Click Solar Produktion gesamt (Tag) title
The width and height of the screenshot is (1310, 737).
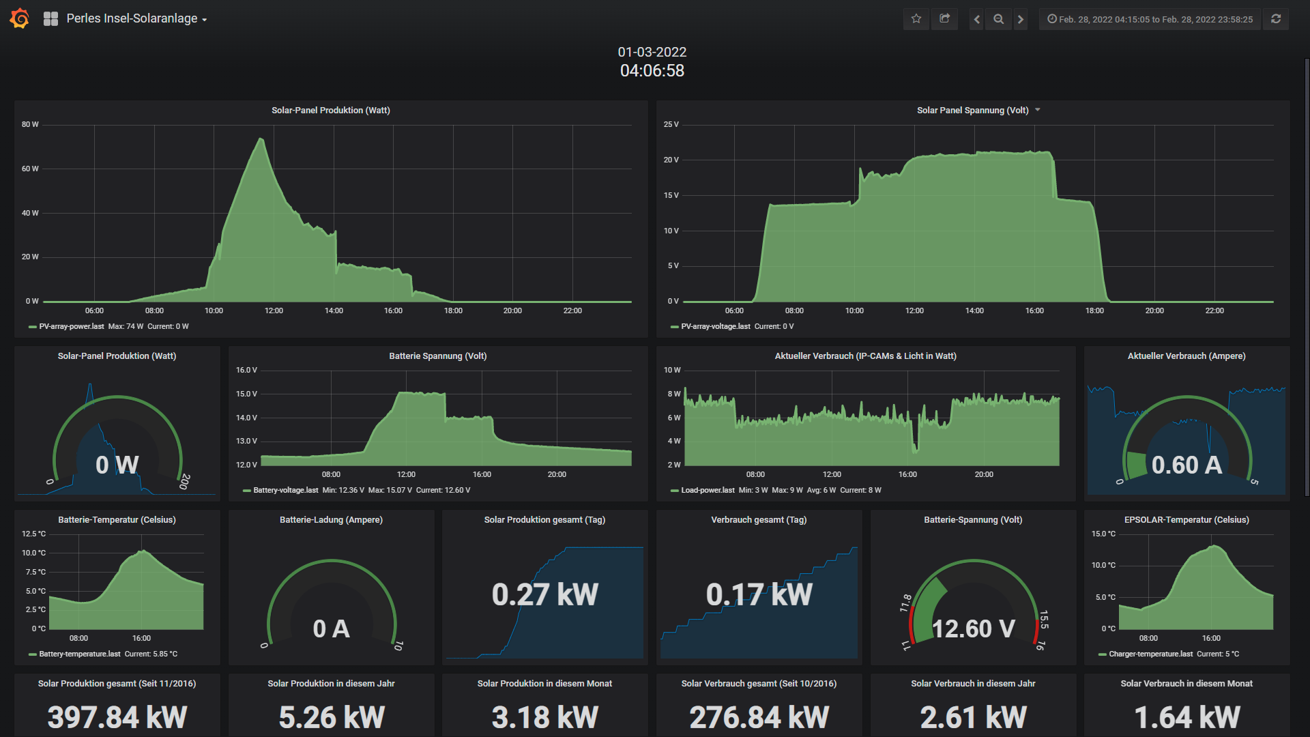(x=544, y=520)
